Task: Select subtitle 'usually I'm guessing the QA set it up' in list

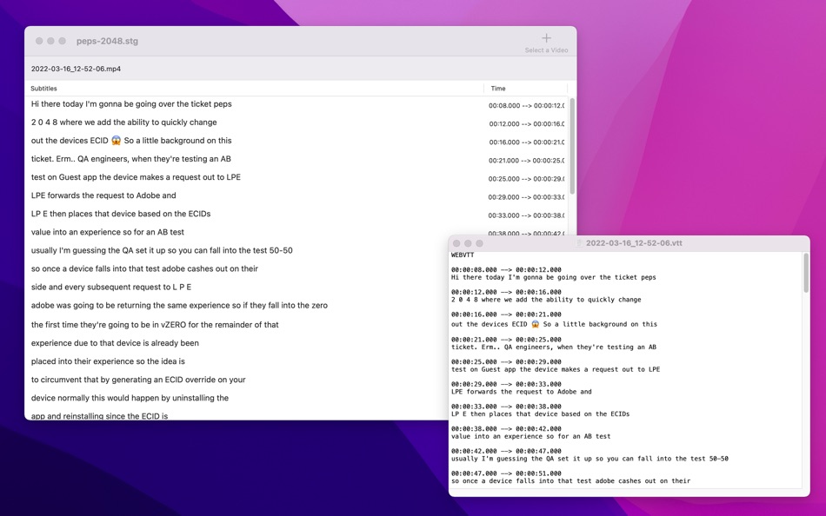Action: tap(162, 251)
